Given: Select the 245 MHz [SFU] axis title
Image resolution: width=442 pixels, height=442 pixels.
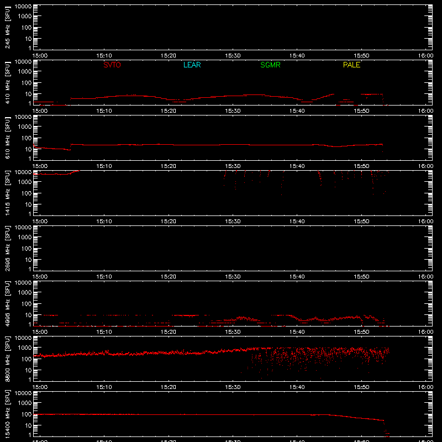Looking at the screenshot, I should [x=7, y=27].
